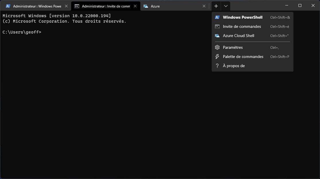
Task: Click the Microsoft Corporation copyright line
Action: [x=64, y=21]
